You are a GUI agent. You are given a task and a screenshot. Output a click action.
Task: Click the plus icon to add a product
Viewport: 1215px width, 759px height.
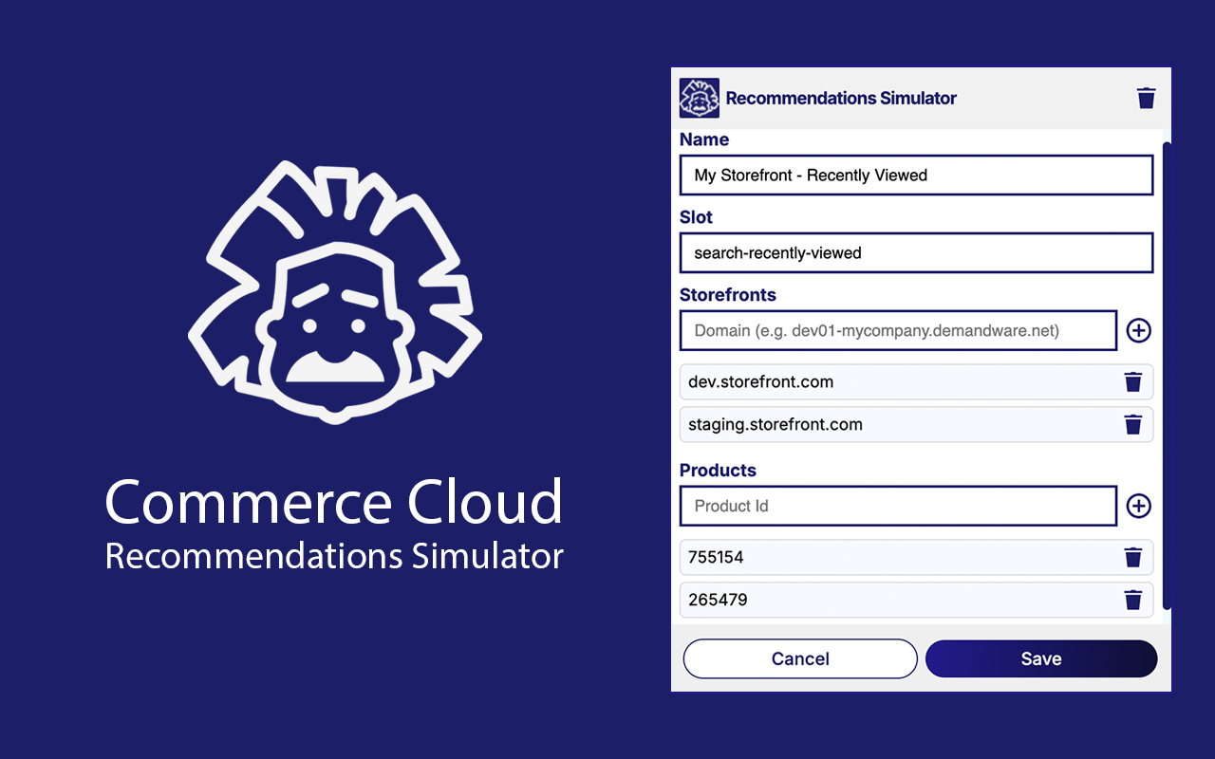(1138, 506)
